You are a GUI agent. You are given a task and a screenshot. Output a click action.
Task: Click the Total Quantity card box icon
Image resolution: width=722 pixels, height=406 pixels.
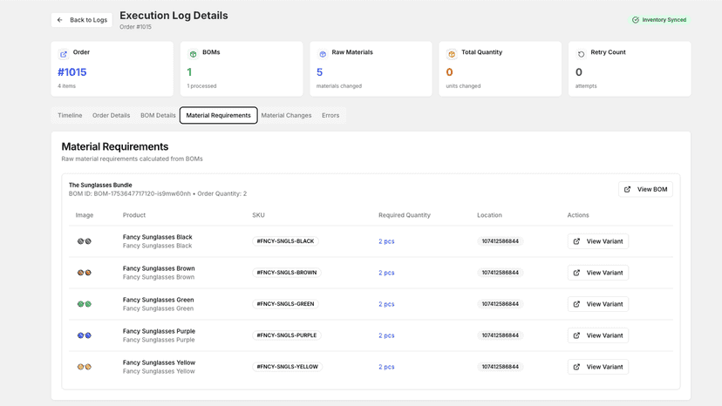pyautogui.click(x=452, y=54)
